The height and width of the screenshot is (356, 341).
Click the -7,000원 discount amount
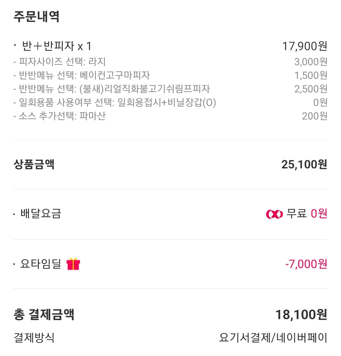click(306, 264)
